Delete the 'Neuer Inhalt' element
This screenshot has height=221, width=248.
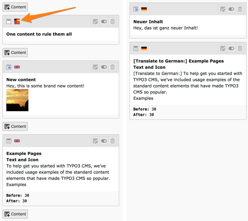(x=240, y=9)
